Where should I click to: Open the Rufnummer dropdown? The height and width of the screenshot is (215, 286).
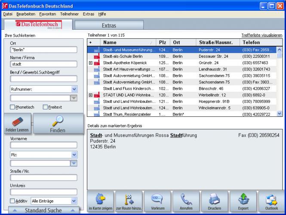pos(74,89)
